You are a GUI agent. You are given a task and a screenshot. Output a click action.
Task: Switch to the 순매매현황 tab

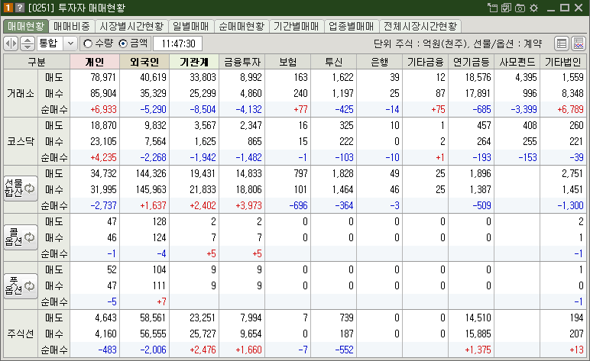pyautogui.click(x=242, y=26)
